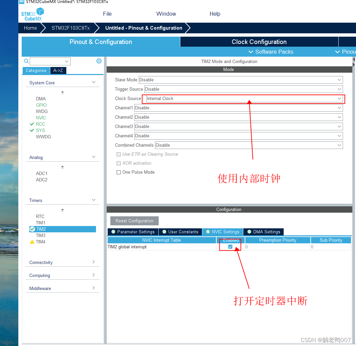Image resolution: width=356 pixels, height=346 pixels.
Task: Click the Timers sort arrows icon
Action: [62, 210]
